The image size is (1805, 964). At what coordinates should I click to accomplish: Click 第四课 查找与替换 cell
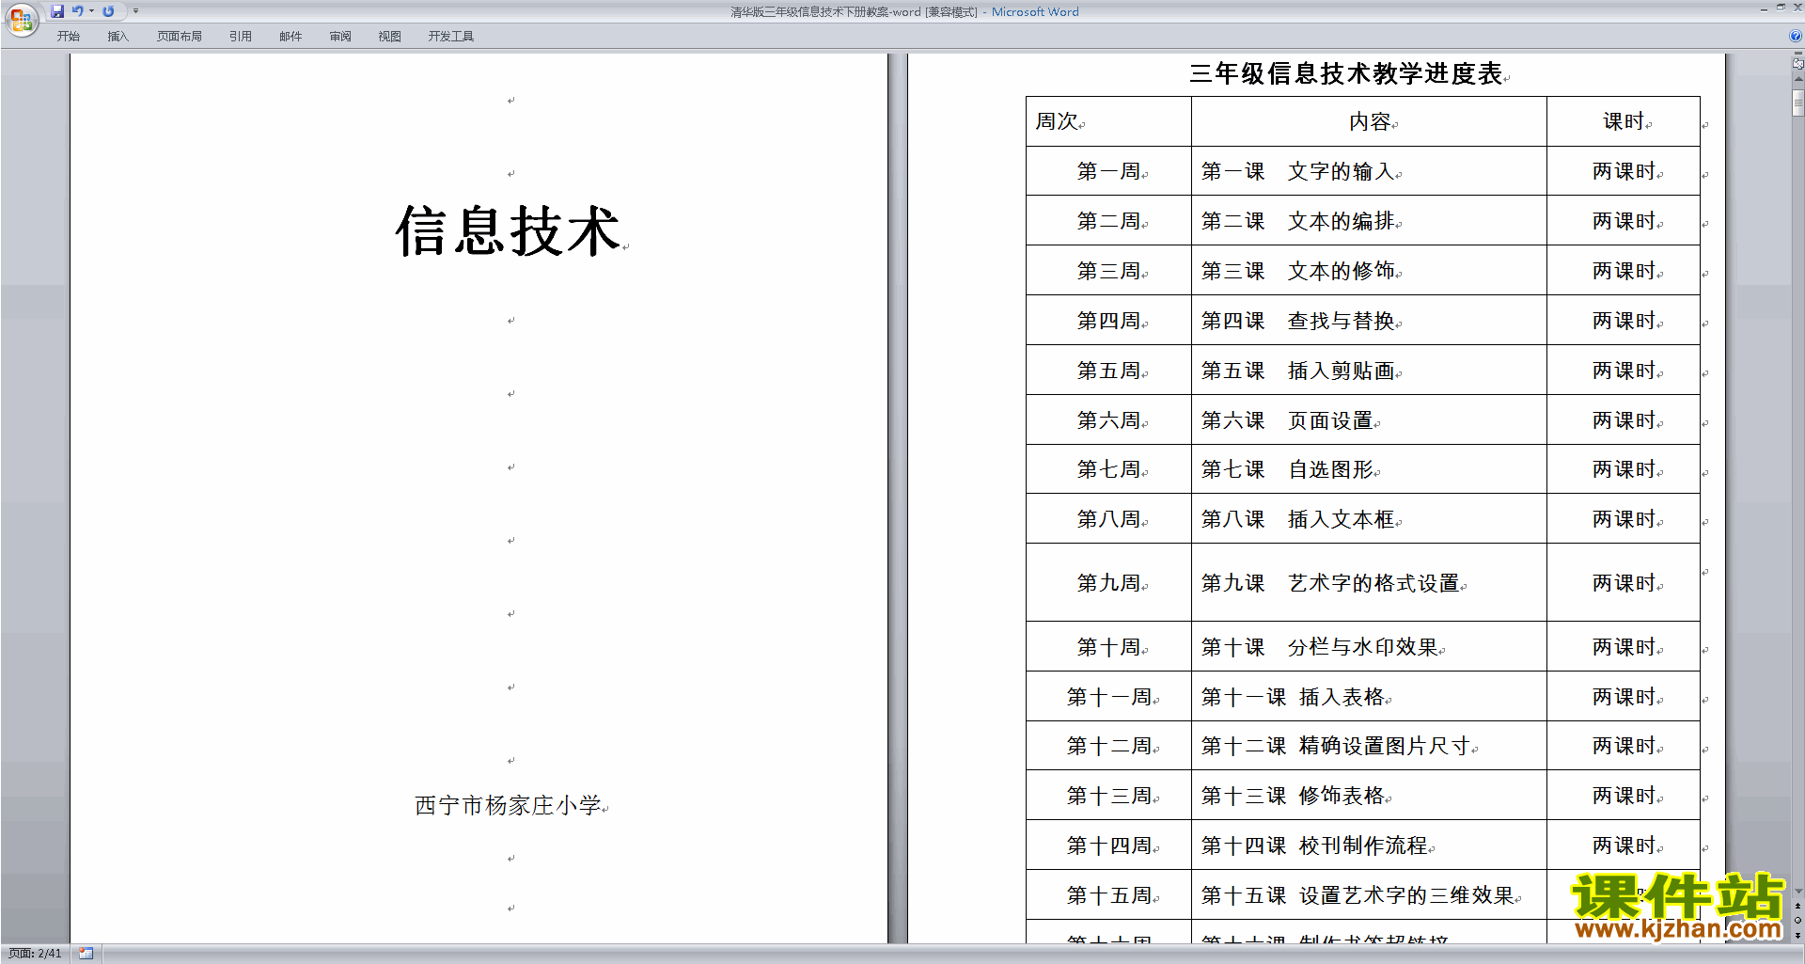pyautogui.click(x=1369, y=321)
